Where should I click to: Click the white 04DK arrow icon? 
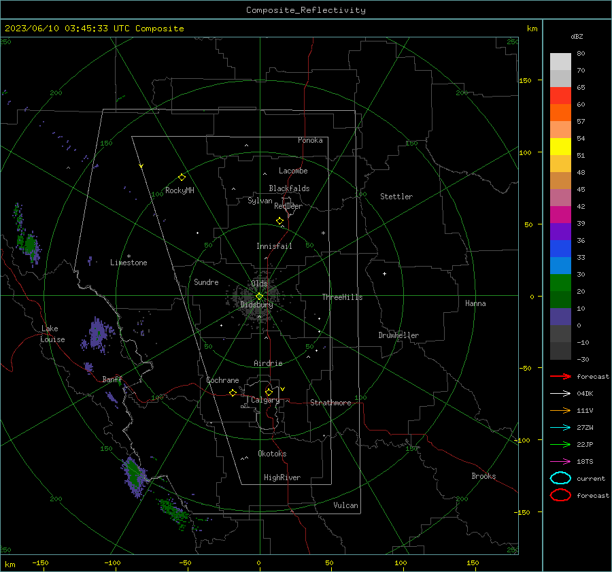(560, 394)
